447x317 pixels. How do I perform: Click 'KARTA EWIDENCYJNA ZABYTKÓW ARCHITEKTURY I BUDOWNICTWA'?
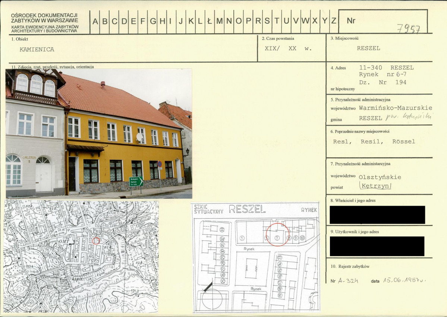(x=45, y=29)
